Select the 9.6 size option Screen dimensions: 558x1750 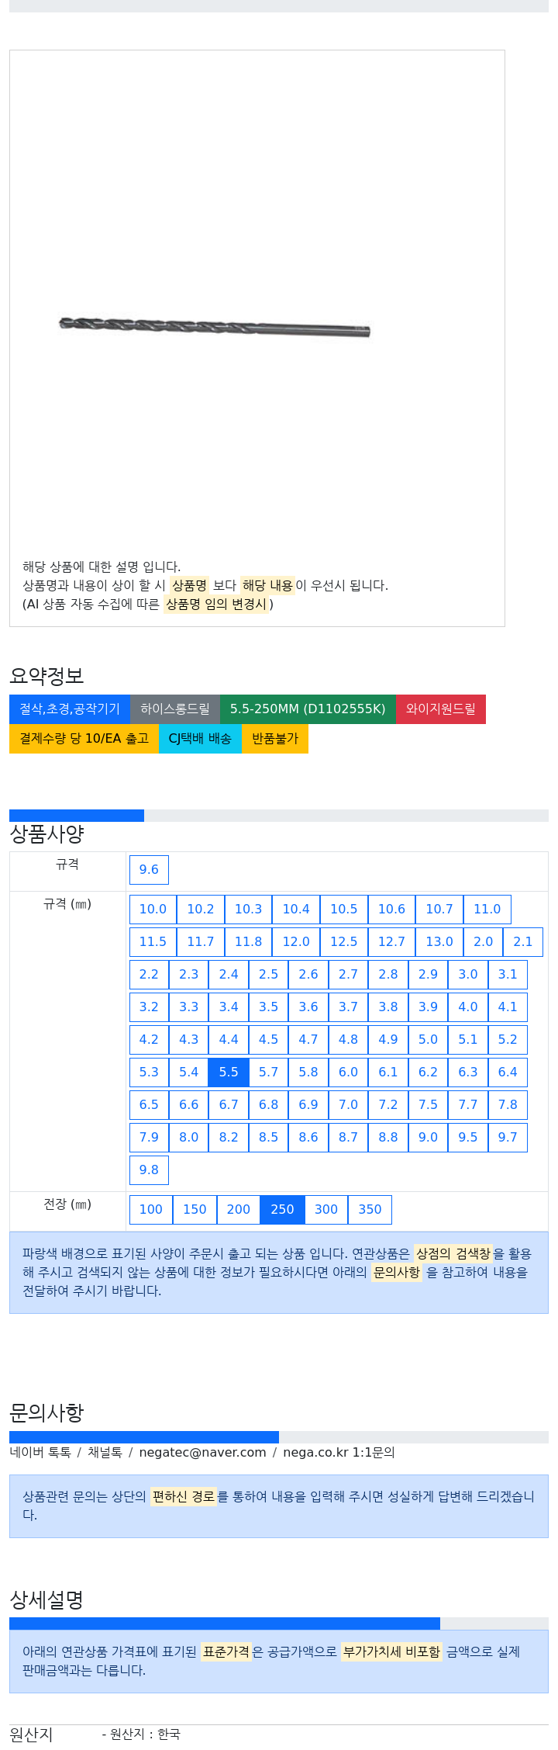click(149, 869)
